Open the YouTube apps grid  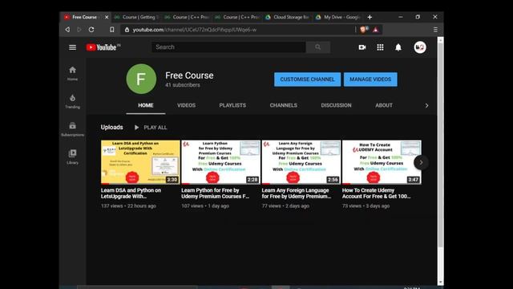click(380, 47)
